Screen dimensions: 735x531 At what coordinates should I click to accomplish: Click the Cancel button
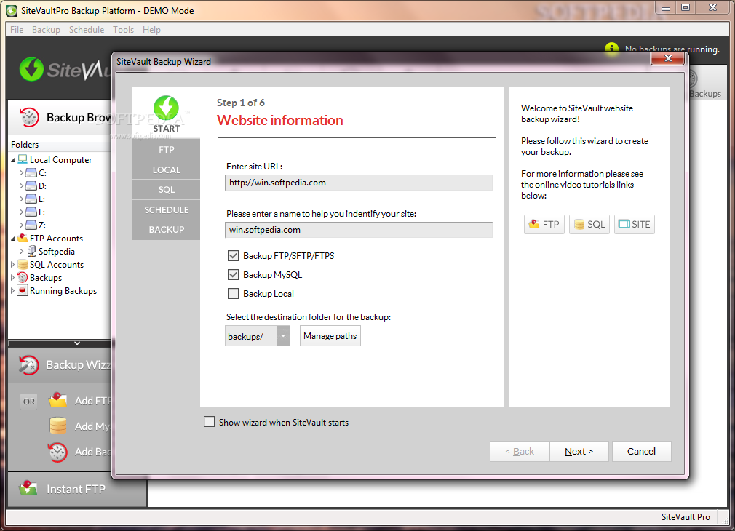tap(641, 451)
